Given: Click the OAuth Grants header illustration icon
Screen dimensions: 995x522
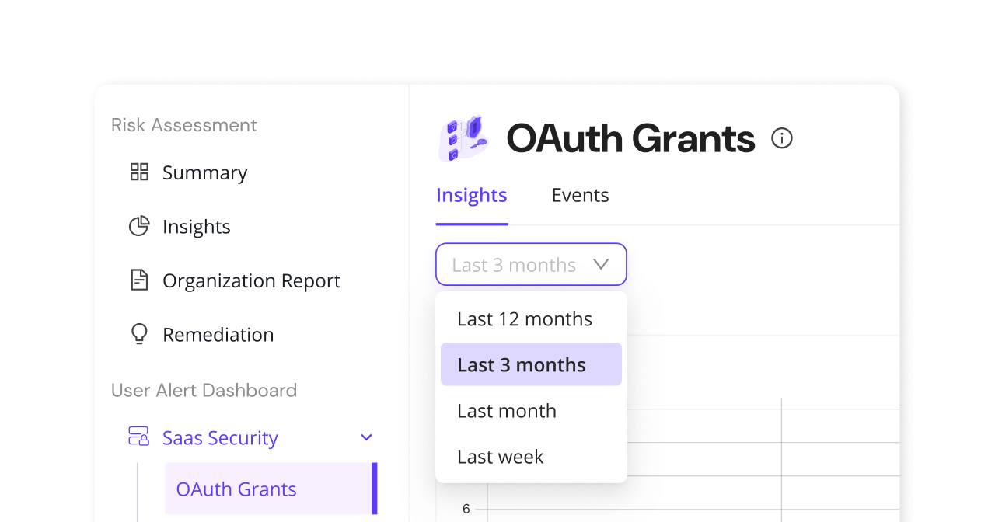Looking at the screenshot, I should coord(463,139).
